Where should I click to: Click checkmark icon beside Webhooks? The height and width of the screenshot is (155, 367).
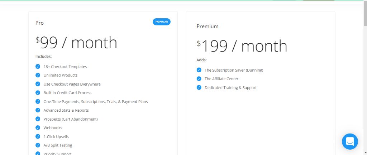pos(38,128)
